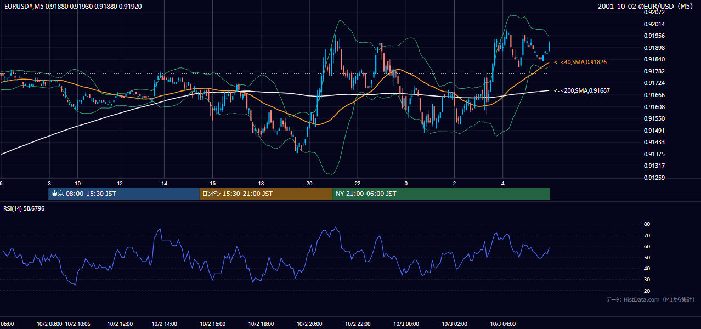Image resolution: width=701 pixels, height=329 pixels.
Task: Click the 10/2 12:00 time axis label
Action: tap(121, 324)
